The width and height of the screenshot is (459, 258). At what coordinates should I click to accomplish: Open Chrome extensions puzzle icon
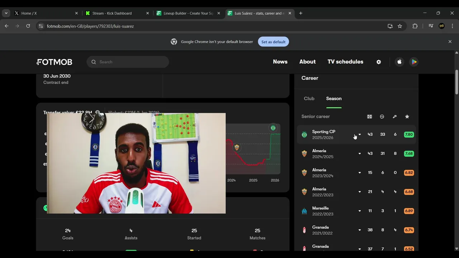(415, 26)
